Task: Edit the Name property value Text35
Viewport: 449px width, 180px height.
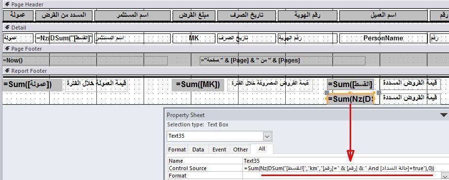Action: 346,161
